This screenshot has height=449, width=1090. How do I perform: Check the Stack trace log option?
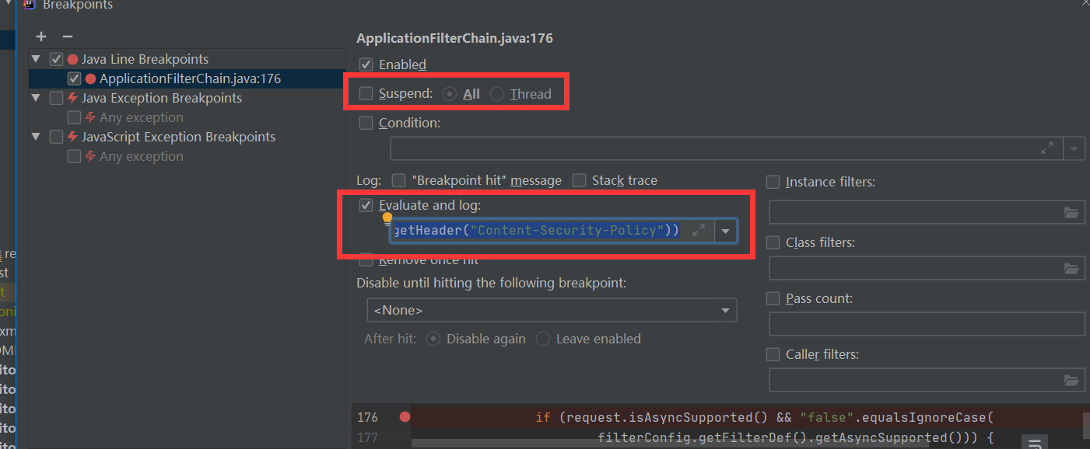tap(579, 180)
